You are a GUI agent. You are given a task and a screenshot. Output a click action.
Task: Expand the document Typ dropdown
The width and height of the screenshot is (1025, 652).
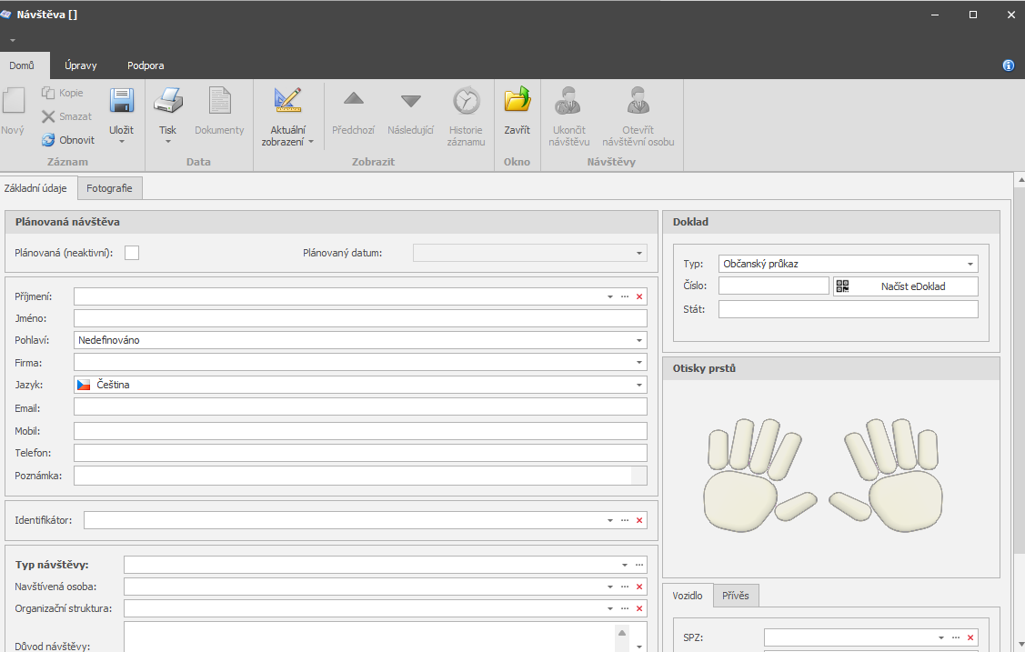tap(970, 265)
